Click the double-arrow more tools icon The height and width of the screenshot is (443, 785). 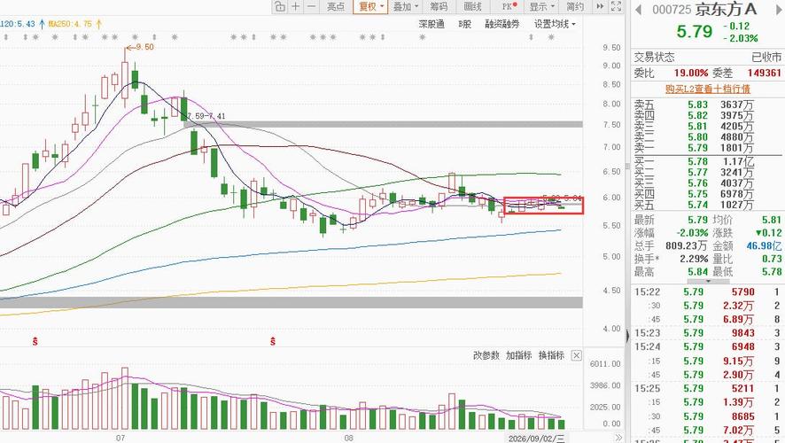tap(600, 6)
